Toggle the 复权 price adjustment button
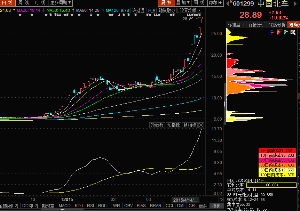This screenshot has width=300, height=211. point(165,3)
